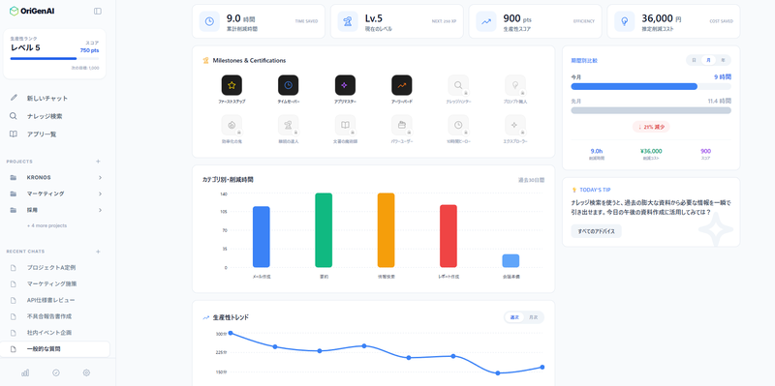Switch period comparison to 月

tap(708, 60)
